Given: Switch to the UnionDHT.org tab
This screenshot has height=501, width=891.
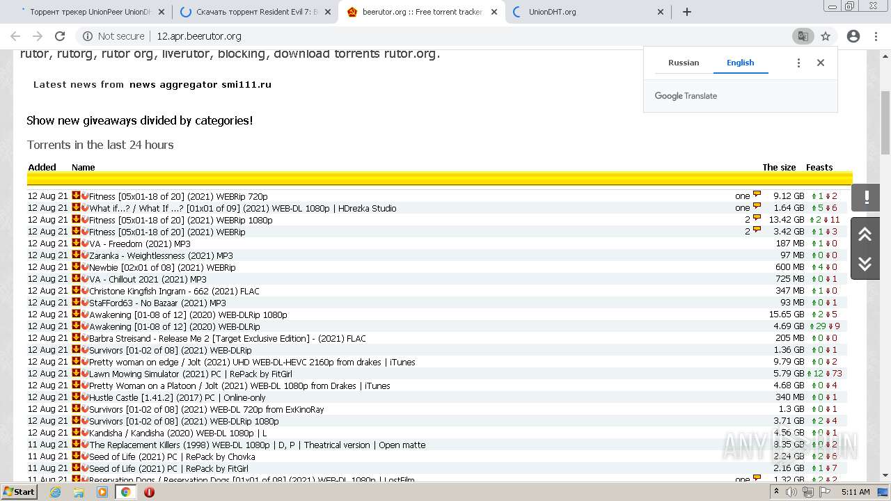Looking at the screenshot, I should 588,12.
